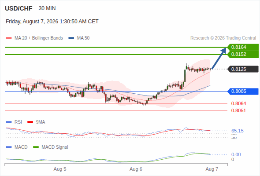Click the current price 0.8125 label

click(x=243, y=69)
